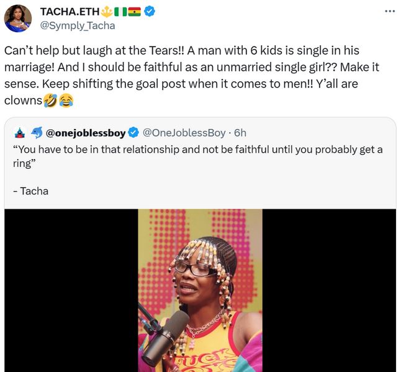This screenshot has height=372, width=401.
Task: Click the small avatar in the quoted tweet
Action: (19, 132)
